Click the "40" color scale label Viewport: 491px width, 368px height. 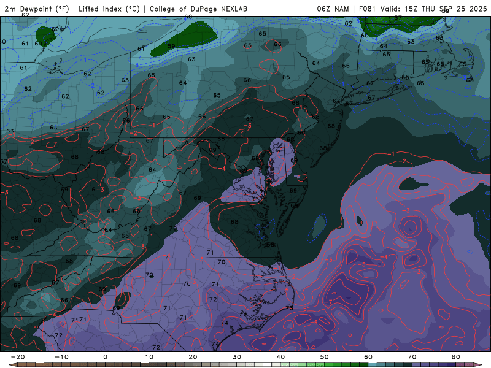(x=280, y=357)
